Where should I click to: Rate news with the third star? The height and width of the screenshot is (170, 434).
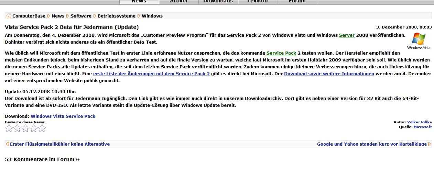point(25,128)
